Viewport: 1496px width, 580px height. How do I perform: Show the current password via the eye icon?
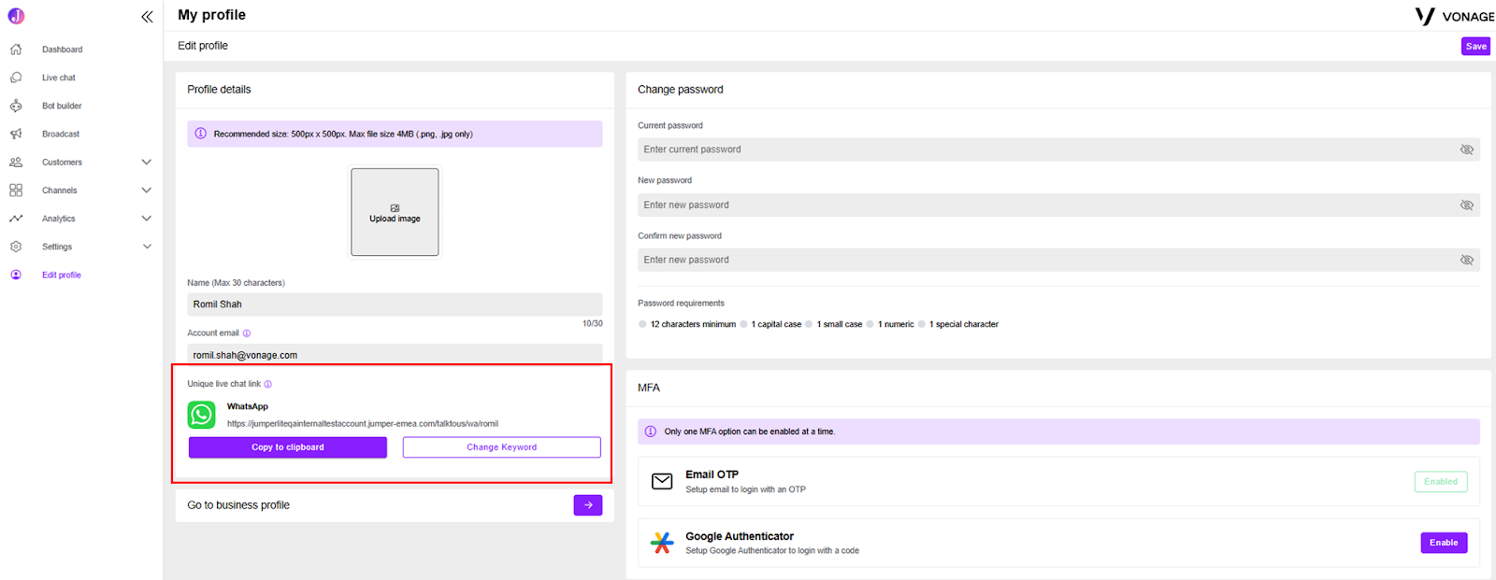pyautogui.click(x=1466, y=149)
